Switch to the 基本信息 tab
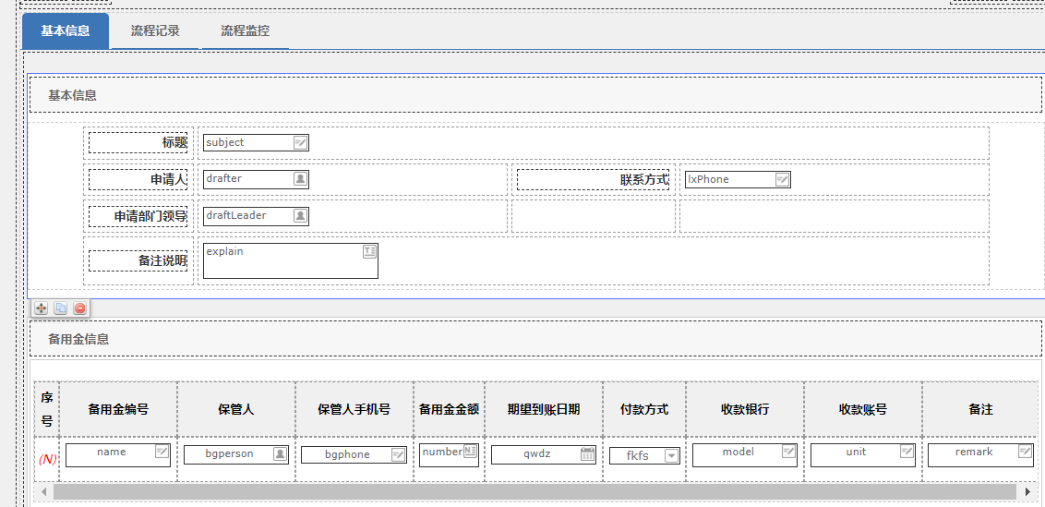Viewport: 1045px width, 507px height. pos(66,30)
